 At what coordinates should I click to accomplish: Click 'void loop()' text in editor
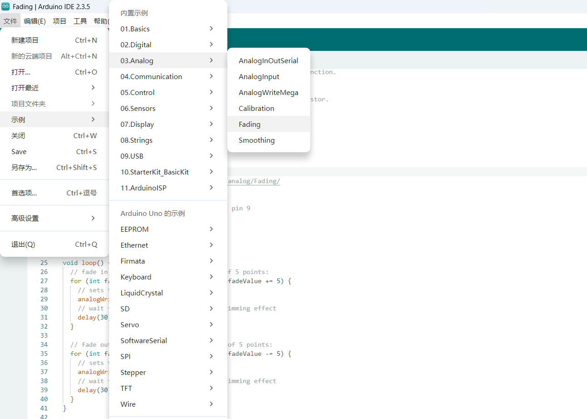tap(83, 263)
